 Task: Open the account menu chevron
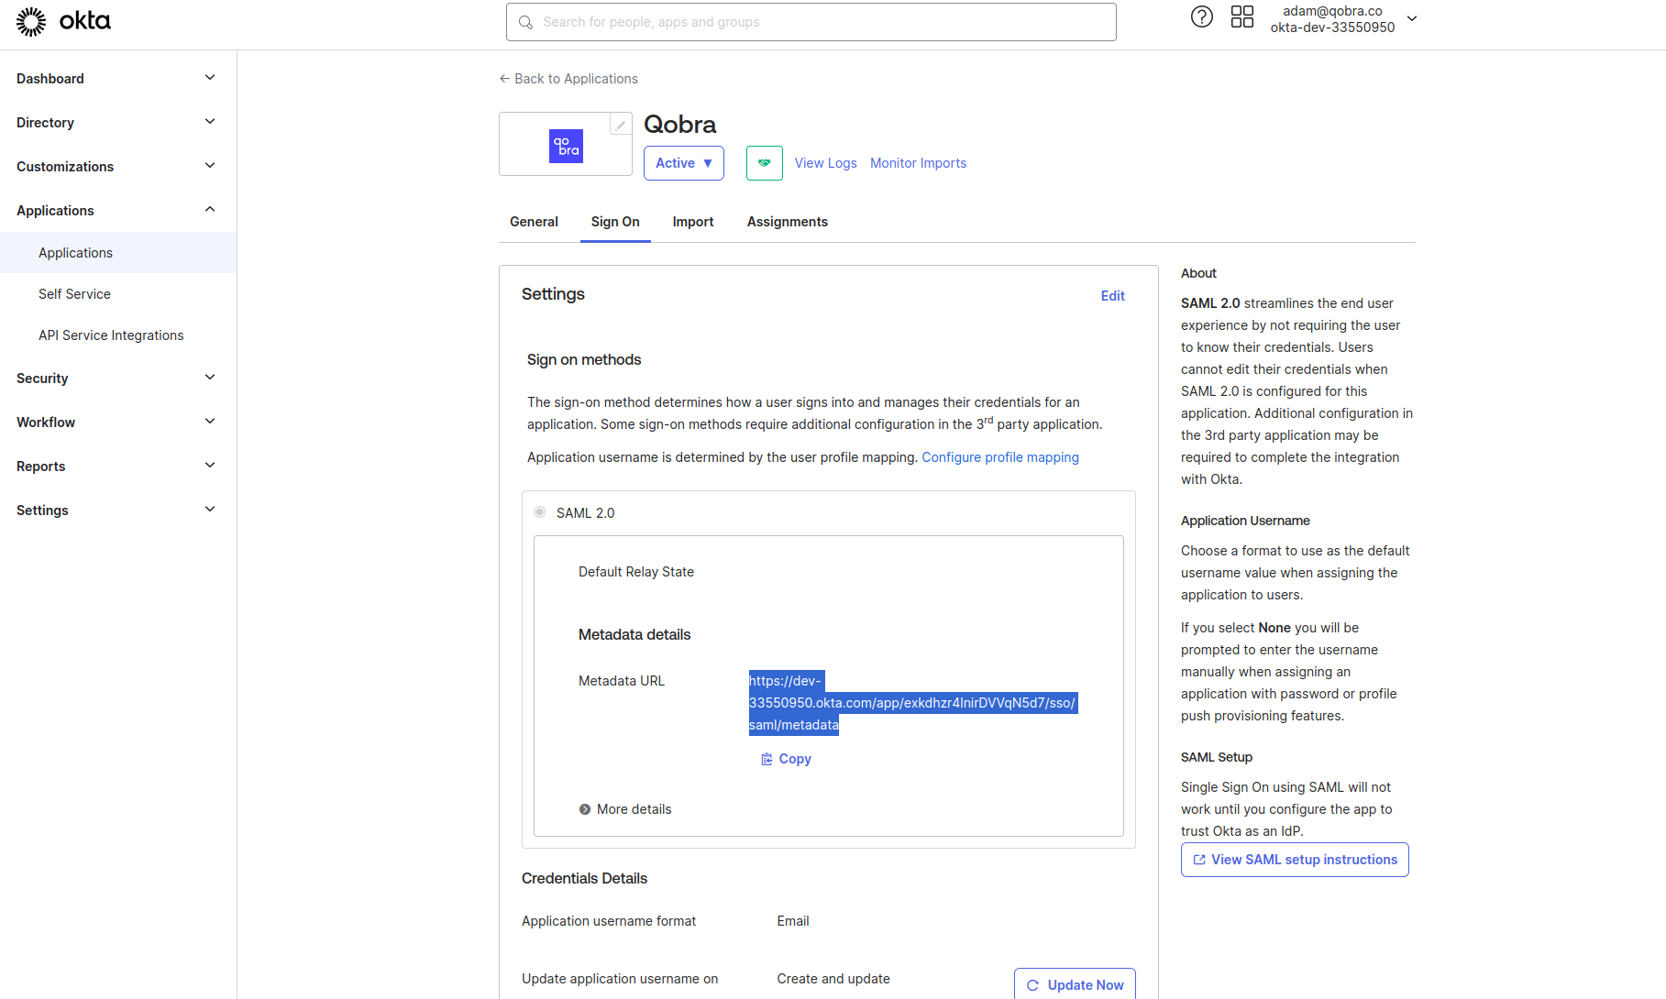[x=1412, y=18]
